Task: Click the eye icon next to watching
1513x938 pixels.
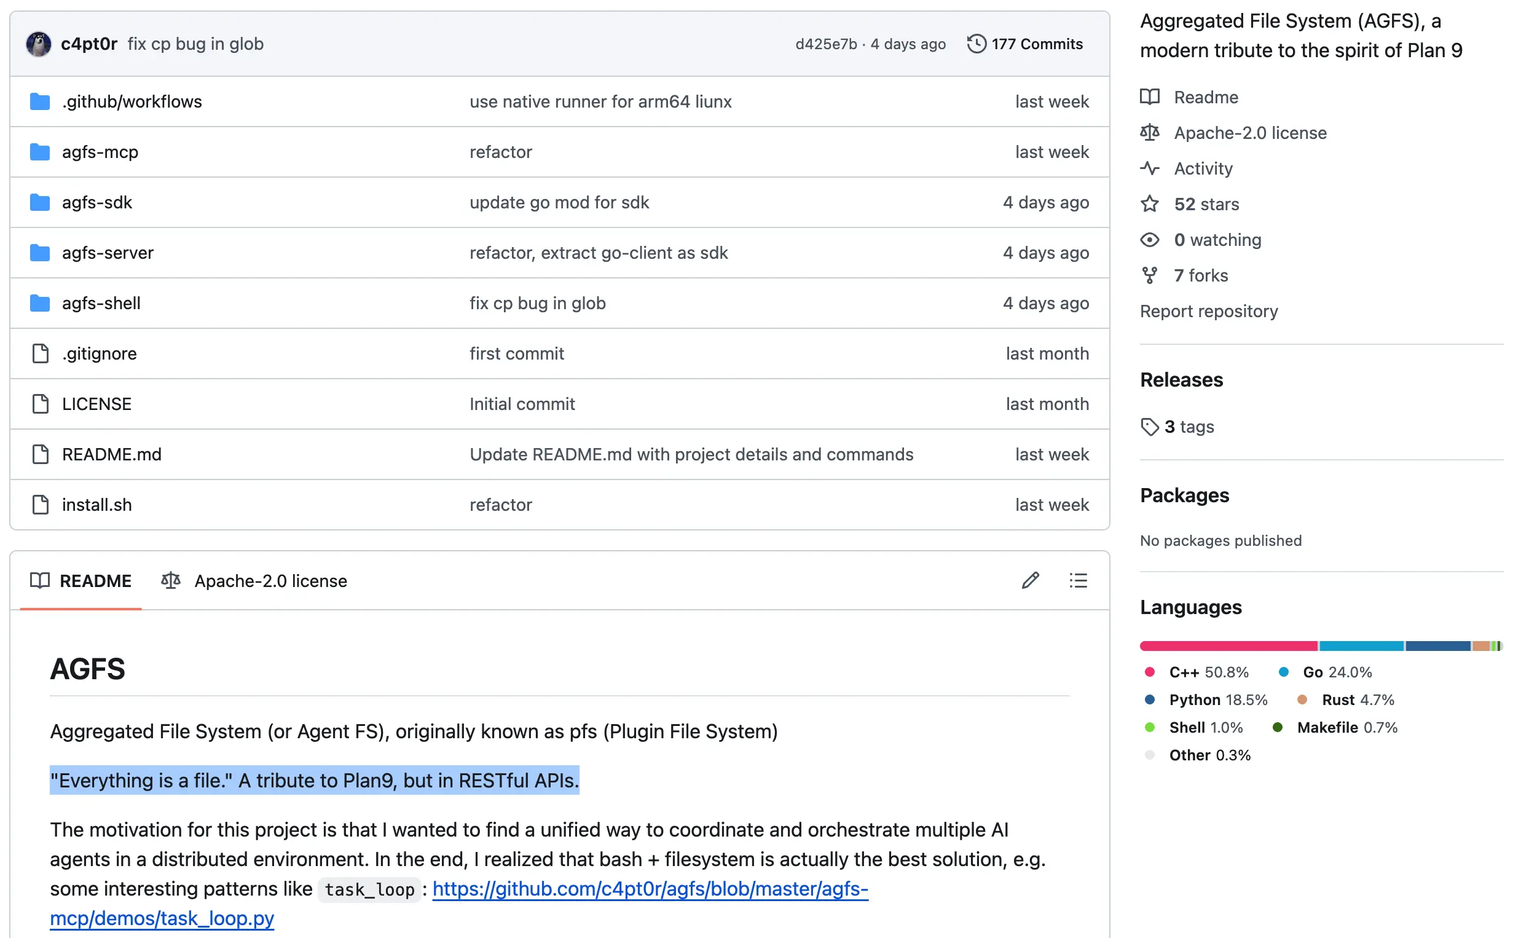Action: (1149, 240)
